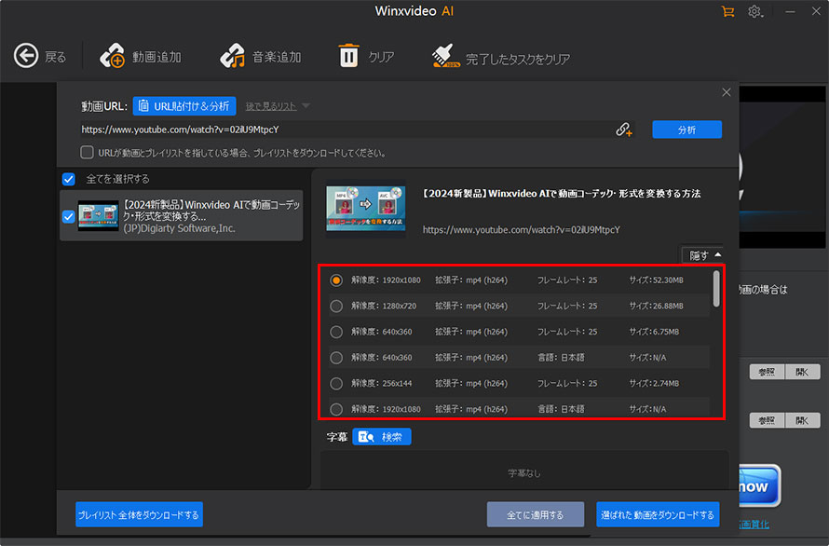Select 256x144 2.74MB format radio
This screenshot has height=546, width=829.
(x=336, y=384)
